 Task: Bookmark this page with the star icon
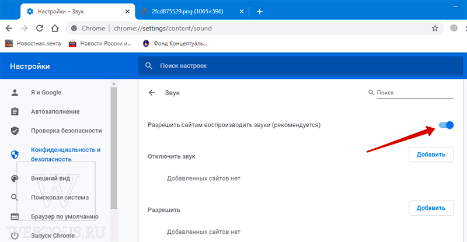(x=435, y=28)
